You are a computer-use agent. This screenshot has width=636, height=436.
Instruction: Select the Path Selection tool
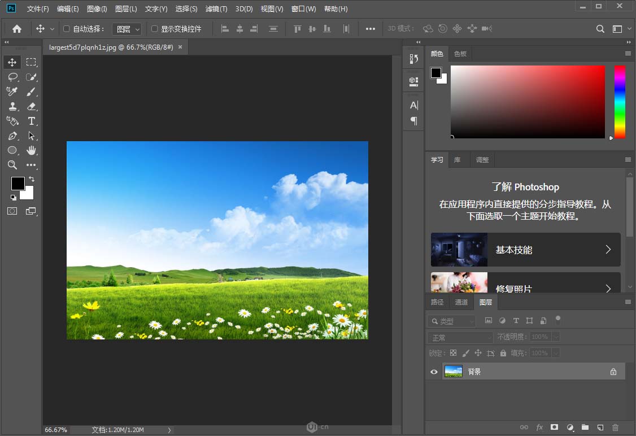point(31,136)
